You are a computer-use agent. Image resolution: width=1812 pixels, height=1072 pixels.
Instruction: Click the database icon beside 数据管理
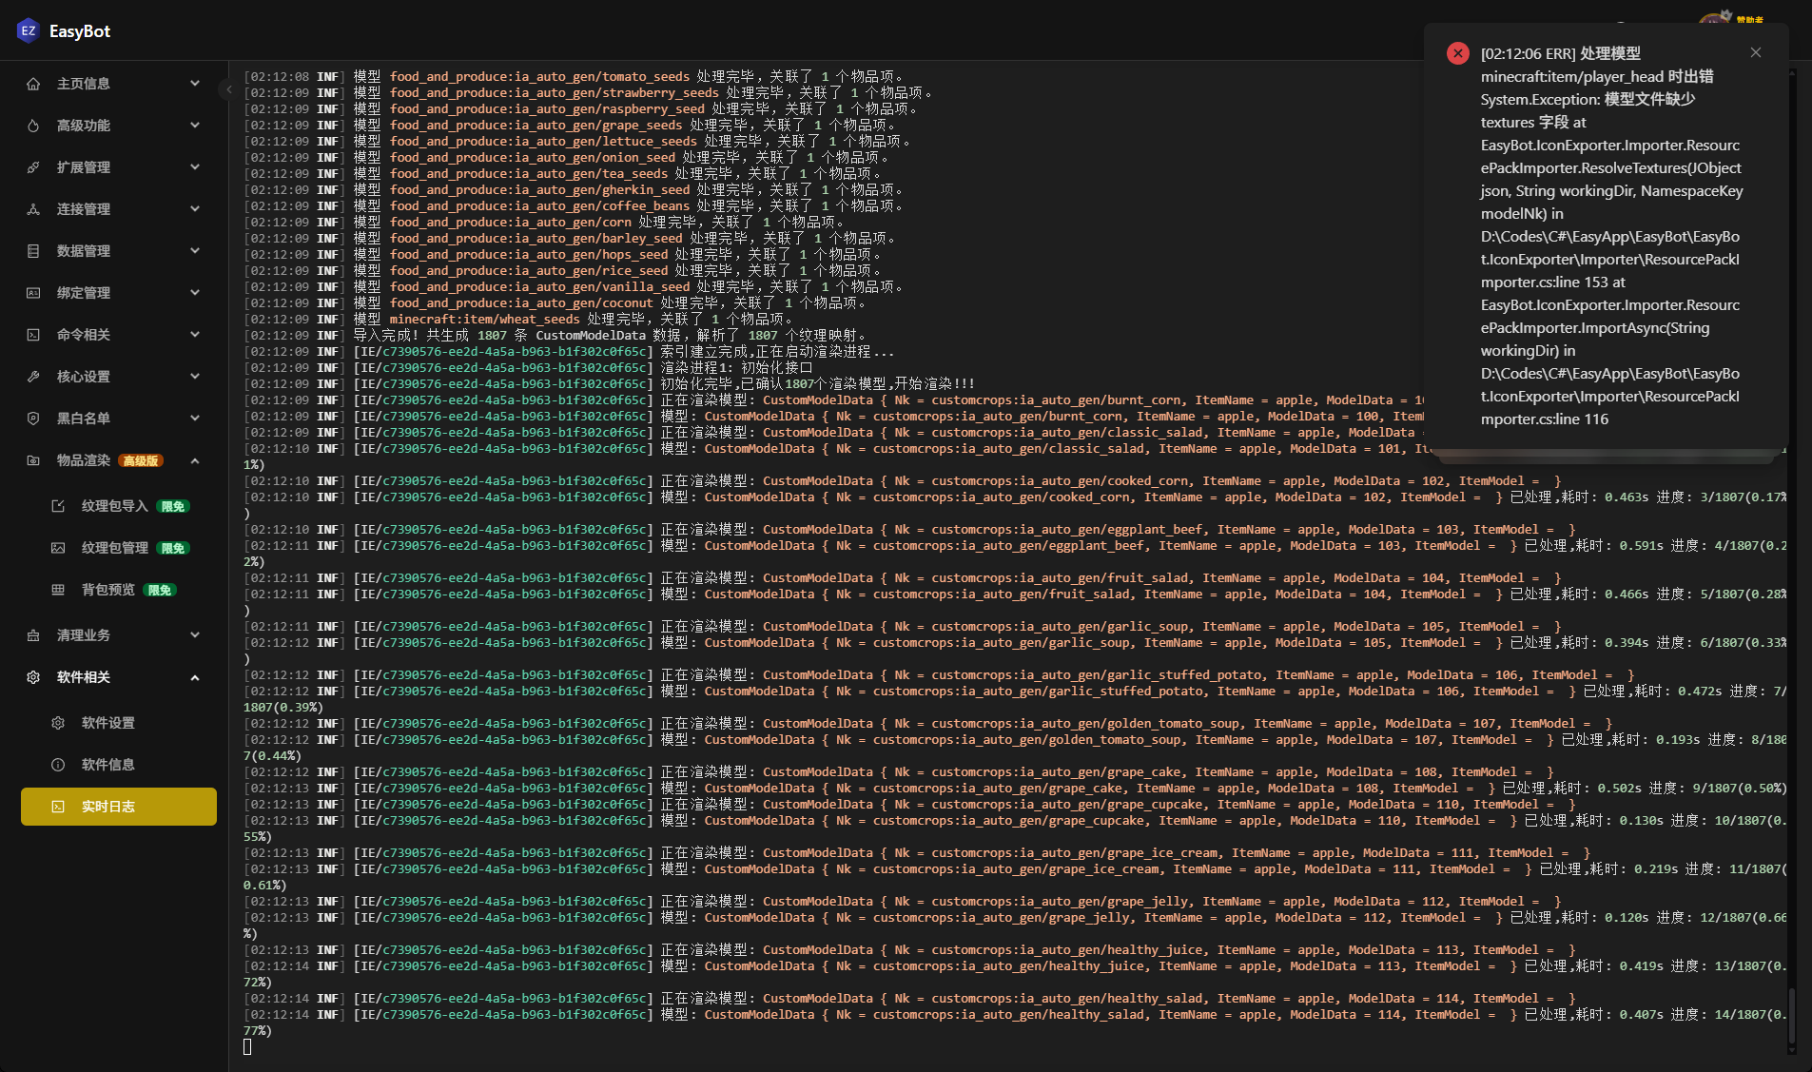(x=33, y=251)
